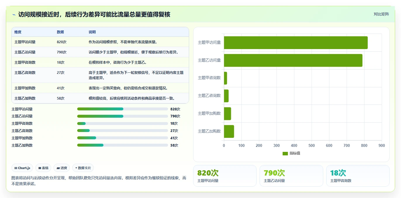Click the pulse icon before the page title
Viewport: 401px width, 198px height.
(x=14, y=15)
